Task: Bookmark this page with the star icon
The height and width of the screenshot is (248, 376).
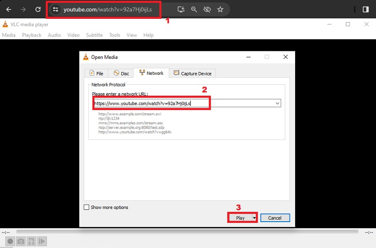Action: (x=220, y=9)
